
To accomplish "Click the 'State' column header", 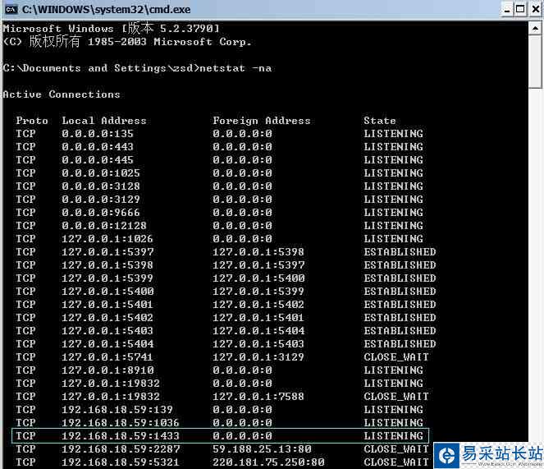I will tap(380, 121).
